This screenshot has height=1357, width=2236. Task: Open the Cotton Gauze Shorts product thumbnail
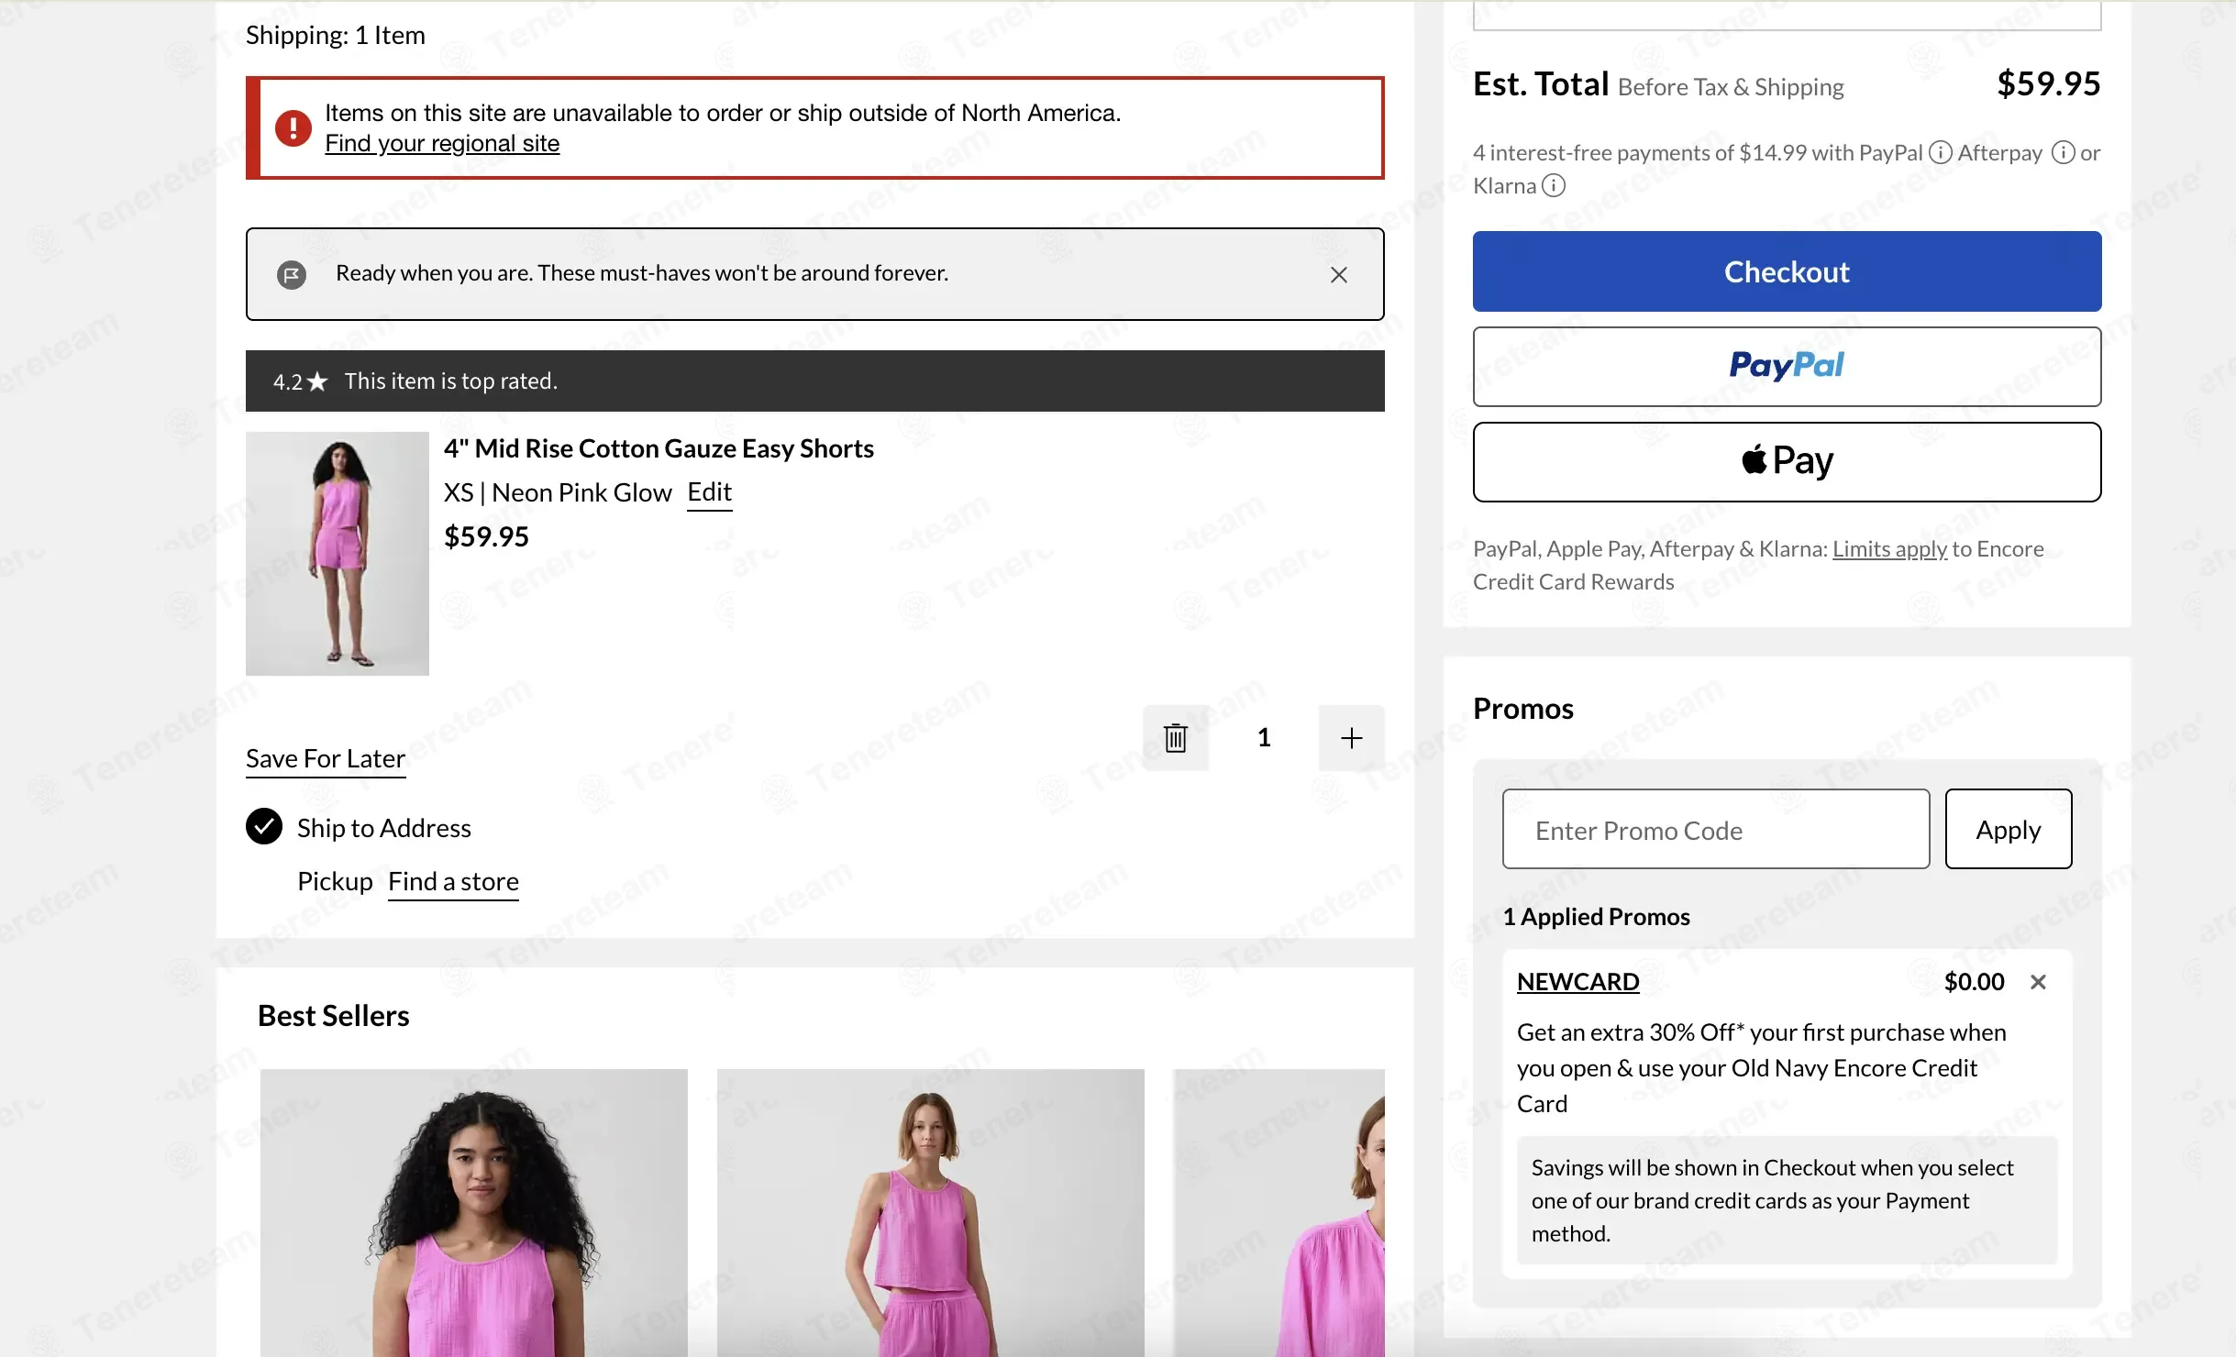tap(338, 554)
